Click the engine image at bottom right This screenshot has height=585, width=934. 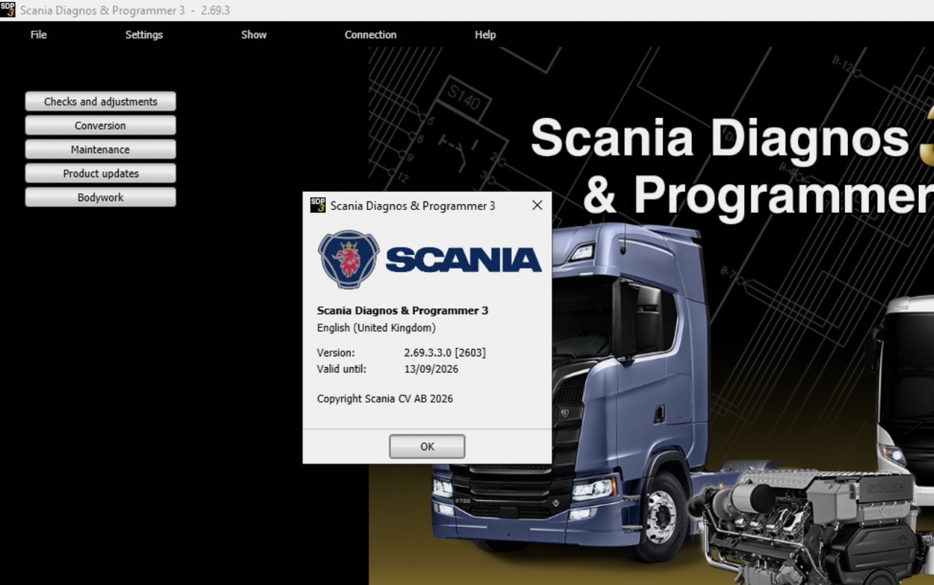811,521
